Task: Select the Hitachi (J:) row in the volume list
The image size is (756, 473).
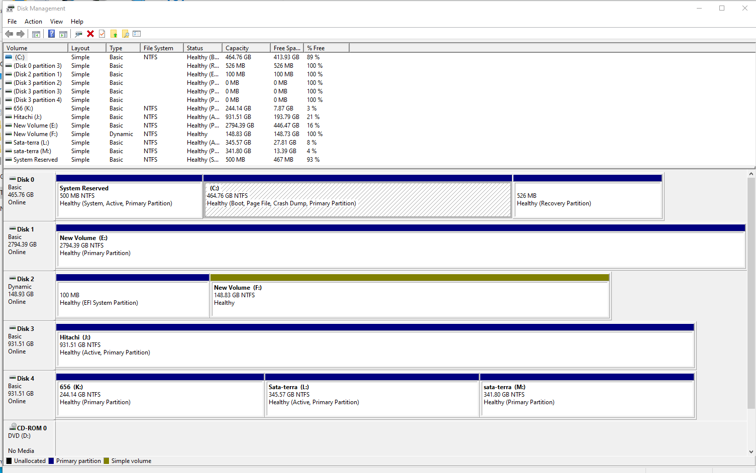Action: 176,117
